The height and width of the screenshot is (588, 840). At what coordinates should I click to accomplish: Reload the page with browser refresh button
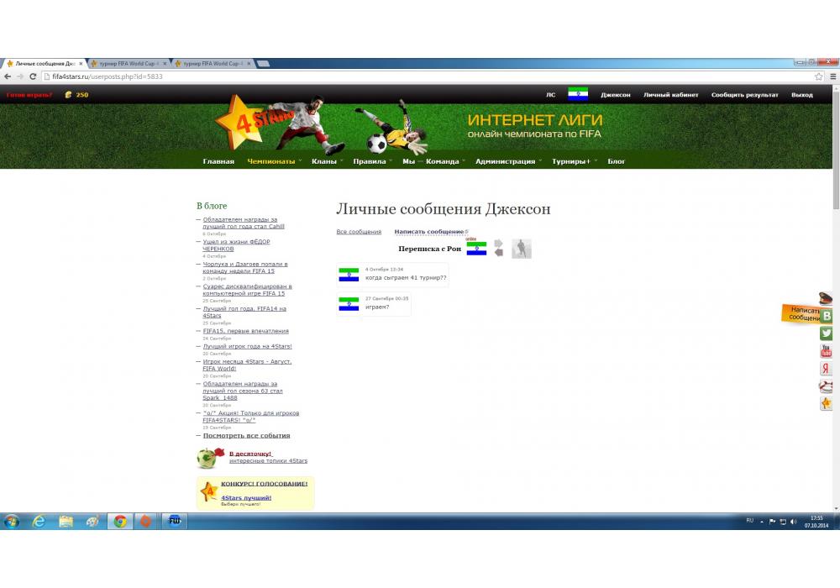pyautogui.click(x=34, y=76)
